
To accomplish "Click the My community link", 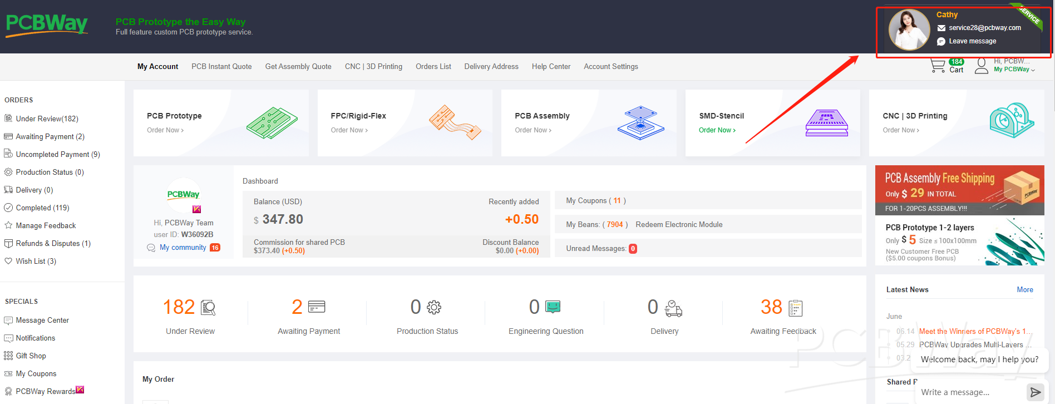I will (183, 248).
